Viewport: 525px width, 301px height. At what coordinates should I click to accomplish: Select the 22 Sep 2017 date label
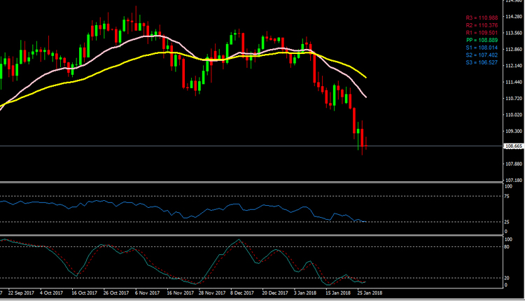21,293
